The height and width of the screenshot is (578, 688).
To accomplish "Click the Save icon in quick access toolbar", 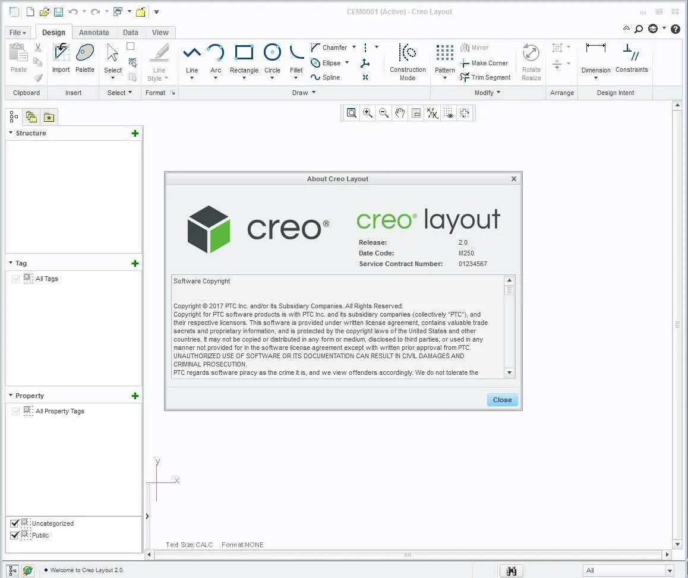I will point(58,12).
